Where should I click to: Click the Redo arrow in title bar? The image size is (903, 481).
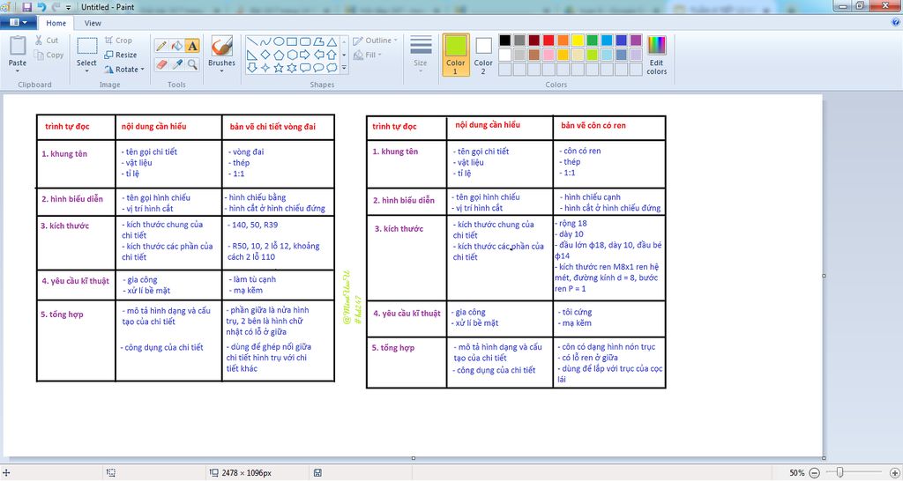[56, 7]
